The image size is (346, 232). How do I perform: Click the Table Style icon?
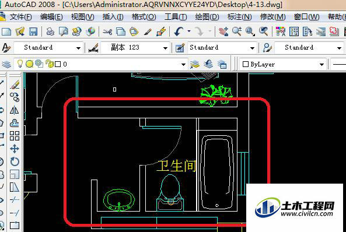point(180,48)
